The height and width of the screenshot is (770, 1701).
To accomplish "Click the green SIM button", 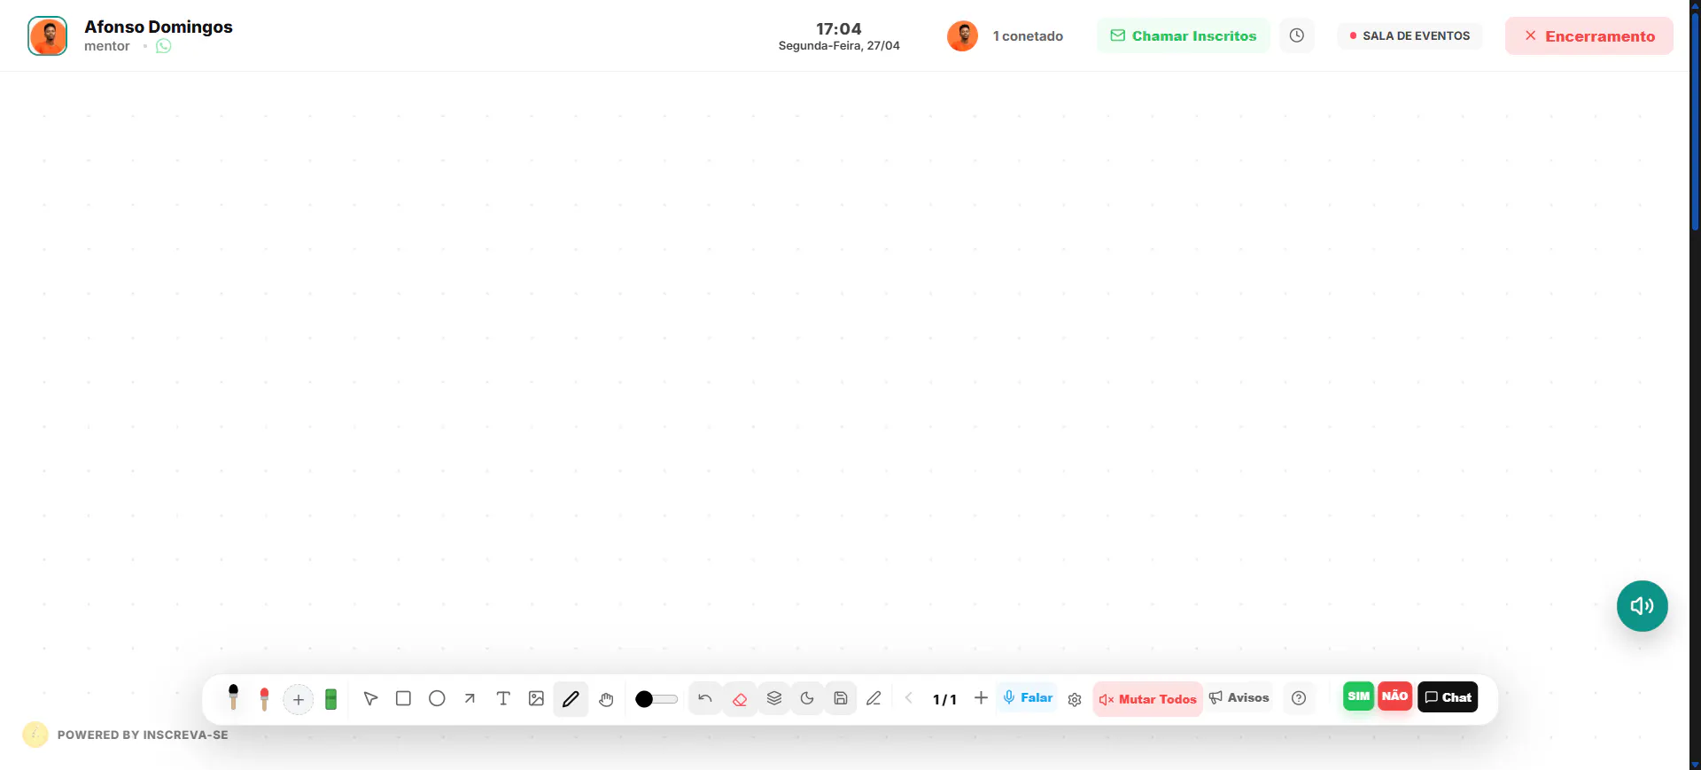I will coord(1358,696).
